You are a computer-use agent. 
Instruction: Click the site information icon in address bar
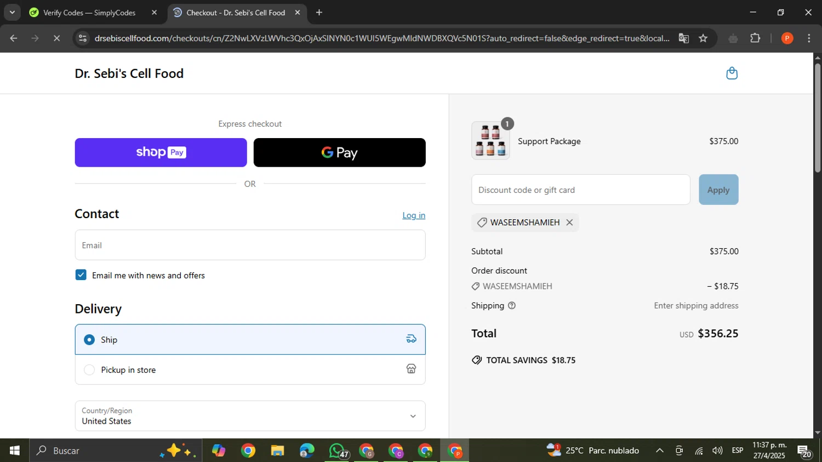[x=83, y=38]
